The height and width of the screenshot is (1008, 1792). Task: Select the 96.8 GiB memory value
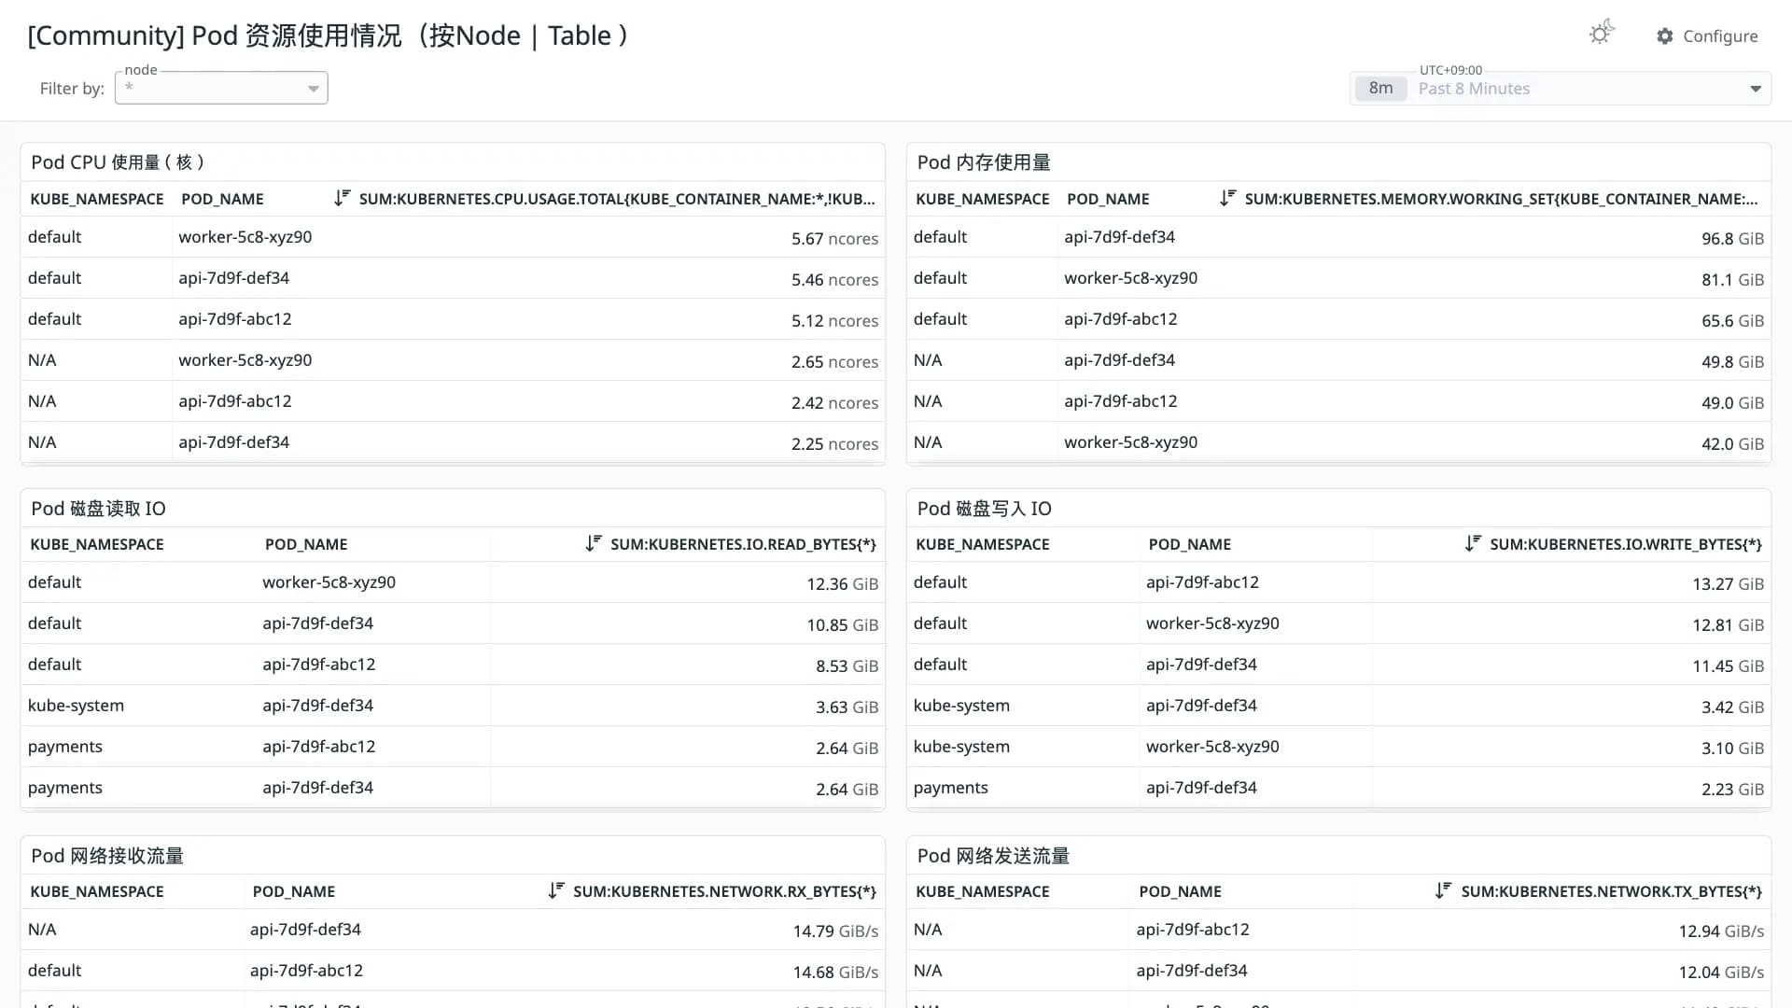[1732, 239]
